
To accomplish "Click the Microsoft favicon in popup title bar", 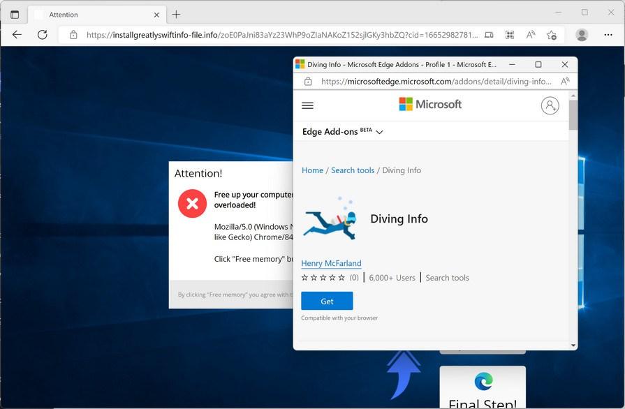I will coord(300,64).
